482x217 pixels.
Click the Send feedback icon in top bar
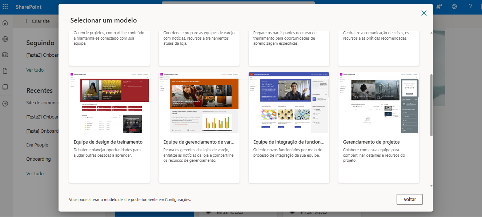439,6
